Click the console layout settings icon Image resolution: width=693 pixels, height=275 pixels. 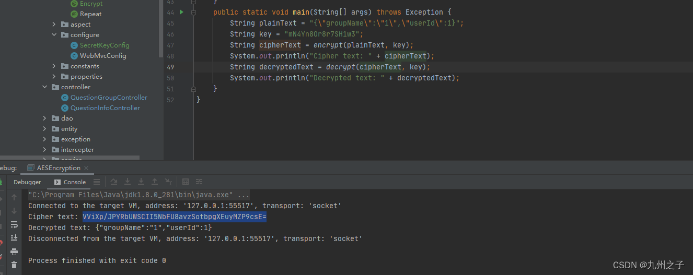click(x=97, y=182)
